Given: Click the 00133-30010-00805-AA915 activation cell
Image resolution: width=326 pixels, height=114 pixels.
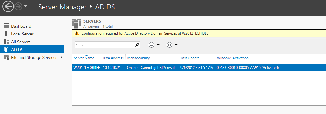Looking at the screenshot, I should click(248, 67).
